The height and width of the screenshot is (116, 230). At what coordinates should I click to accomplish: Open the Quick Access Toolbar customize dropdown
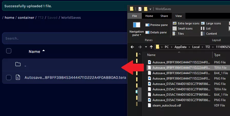(x=150, y=9)
